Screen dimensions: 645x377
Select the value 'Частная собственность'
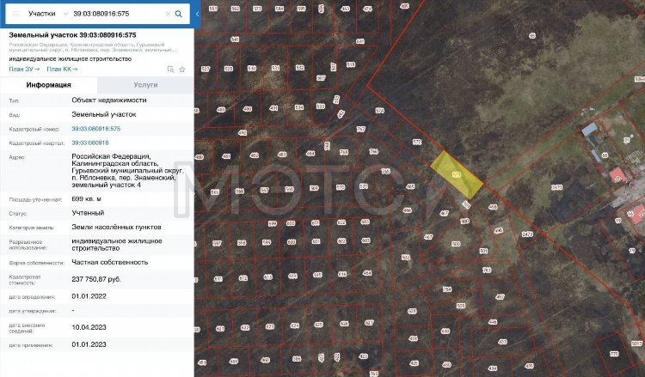tap(110, 263)
